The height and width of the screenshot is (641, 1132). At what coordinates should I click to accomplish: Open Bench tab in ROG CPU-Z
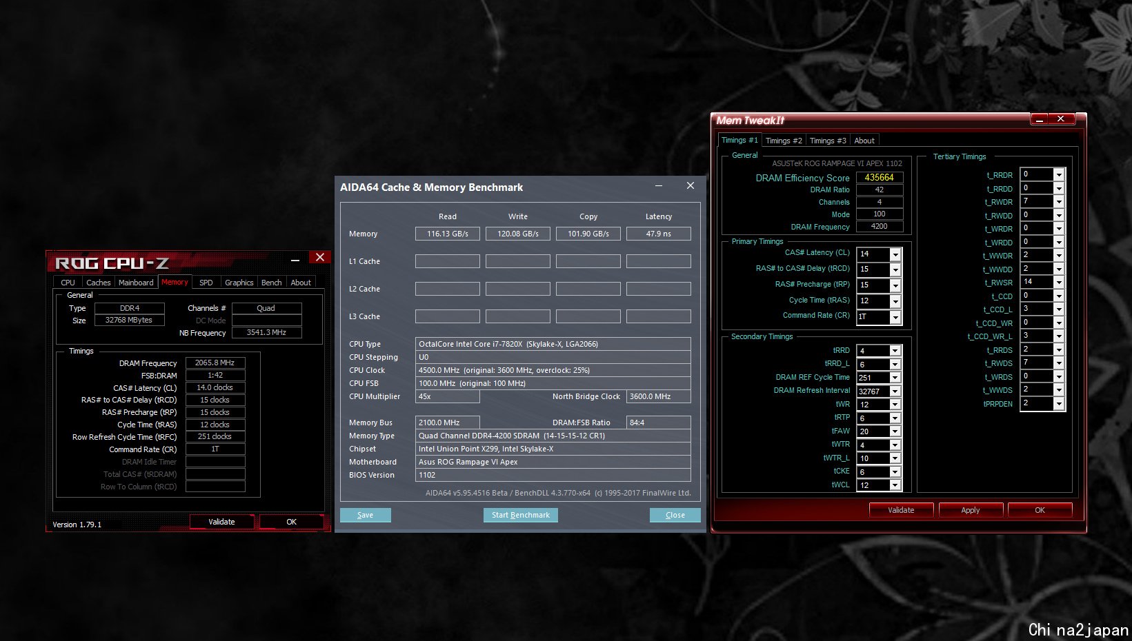271,283
